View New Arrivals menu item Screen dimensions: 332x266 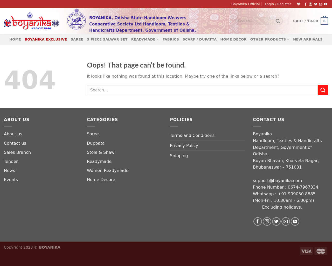click(x=308, y=39)
